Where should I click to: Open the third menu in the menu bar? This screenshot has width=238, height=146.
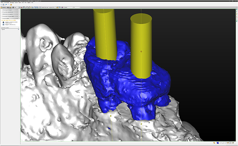[x=12, y=3]
